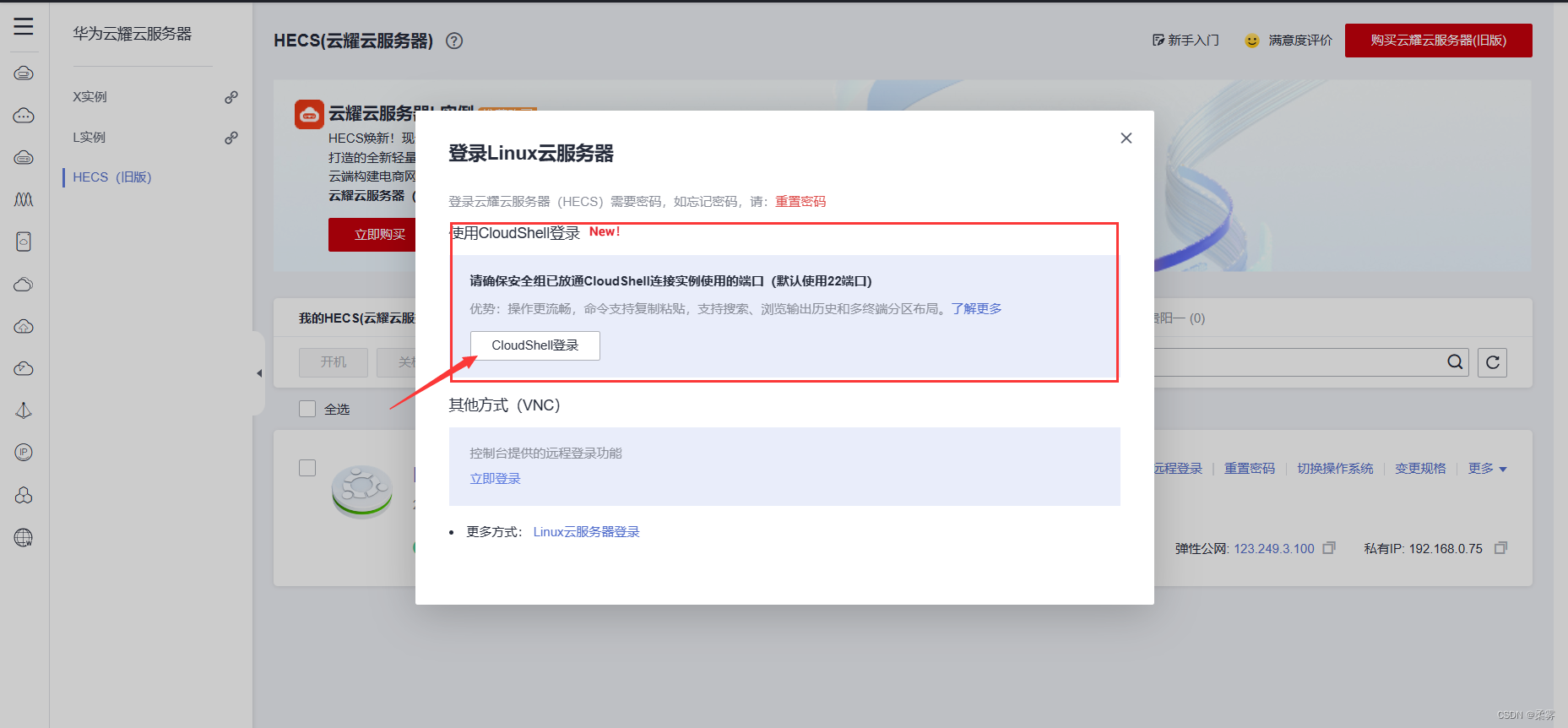Click 立即登录 under VNC method
This screenshot has height=728, width=1568.
tap(496, 479)
